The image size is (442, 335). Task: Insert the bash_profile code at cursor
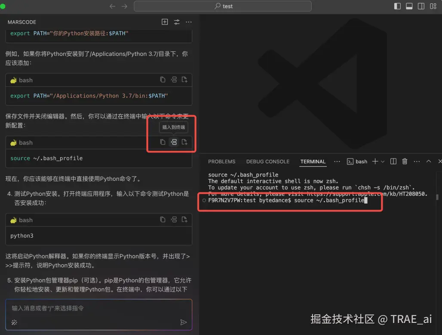184,142
